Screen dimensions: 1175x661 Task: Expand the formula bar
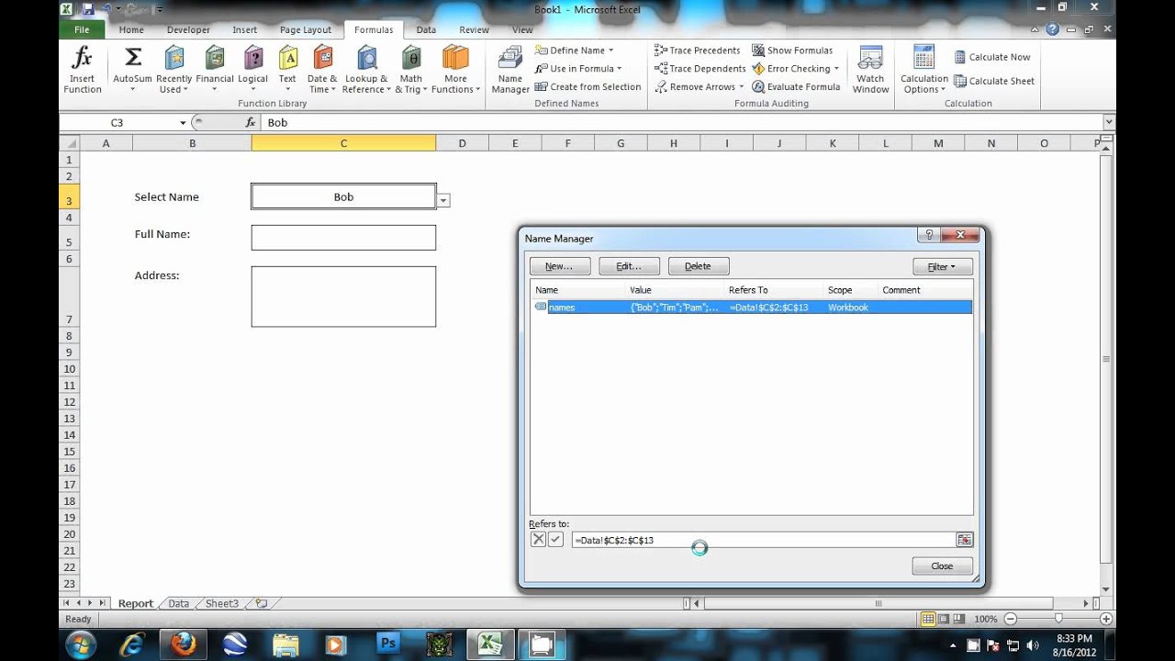pyautogui.click(x=1109, y=122)
